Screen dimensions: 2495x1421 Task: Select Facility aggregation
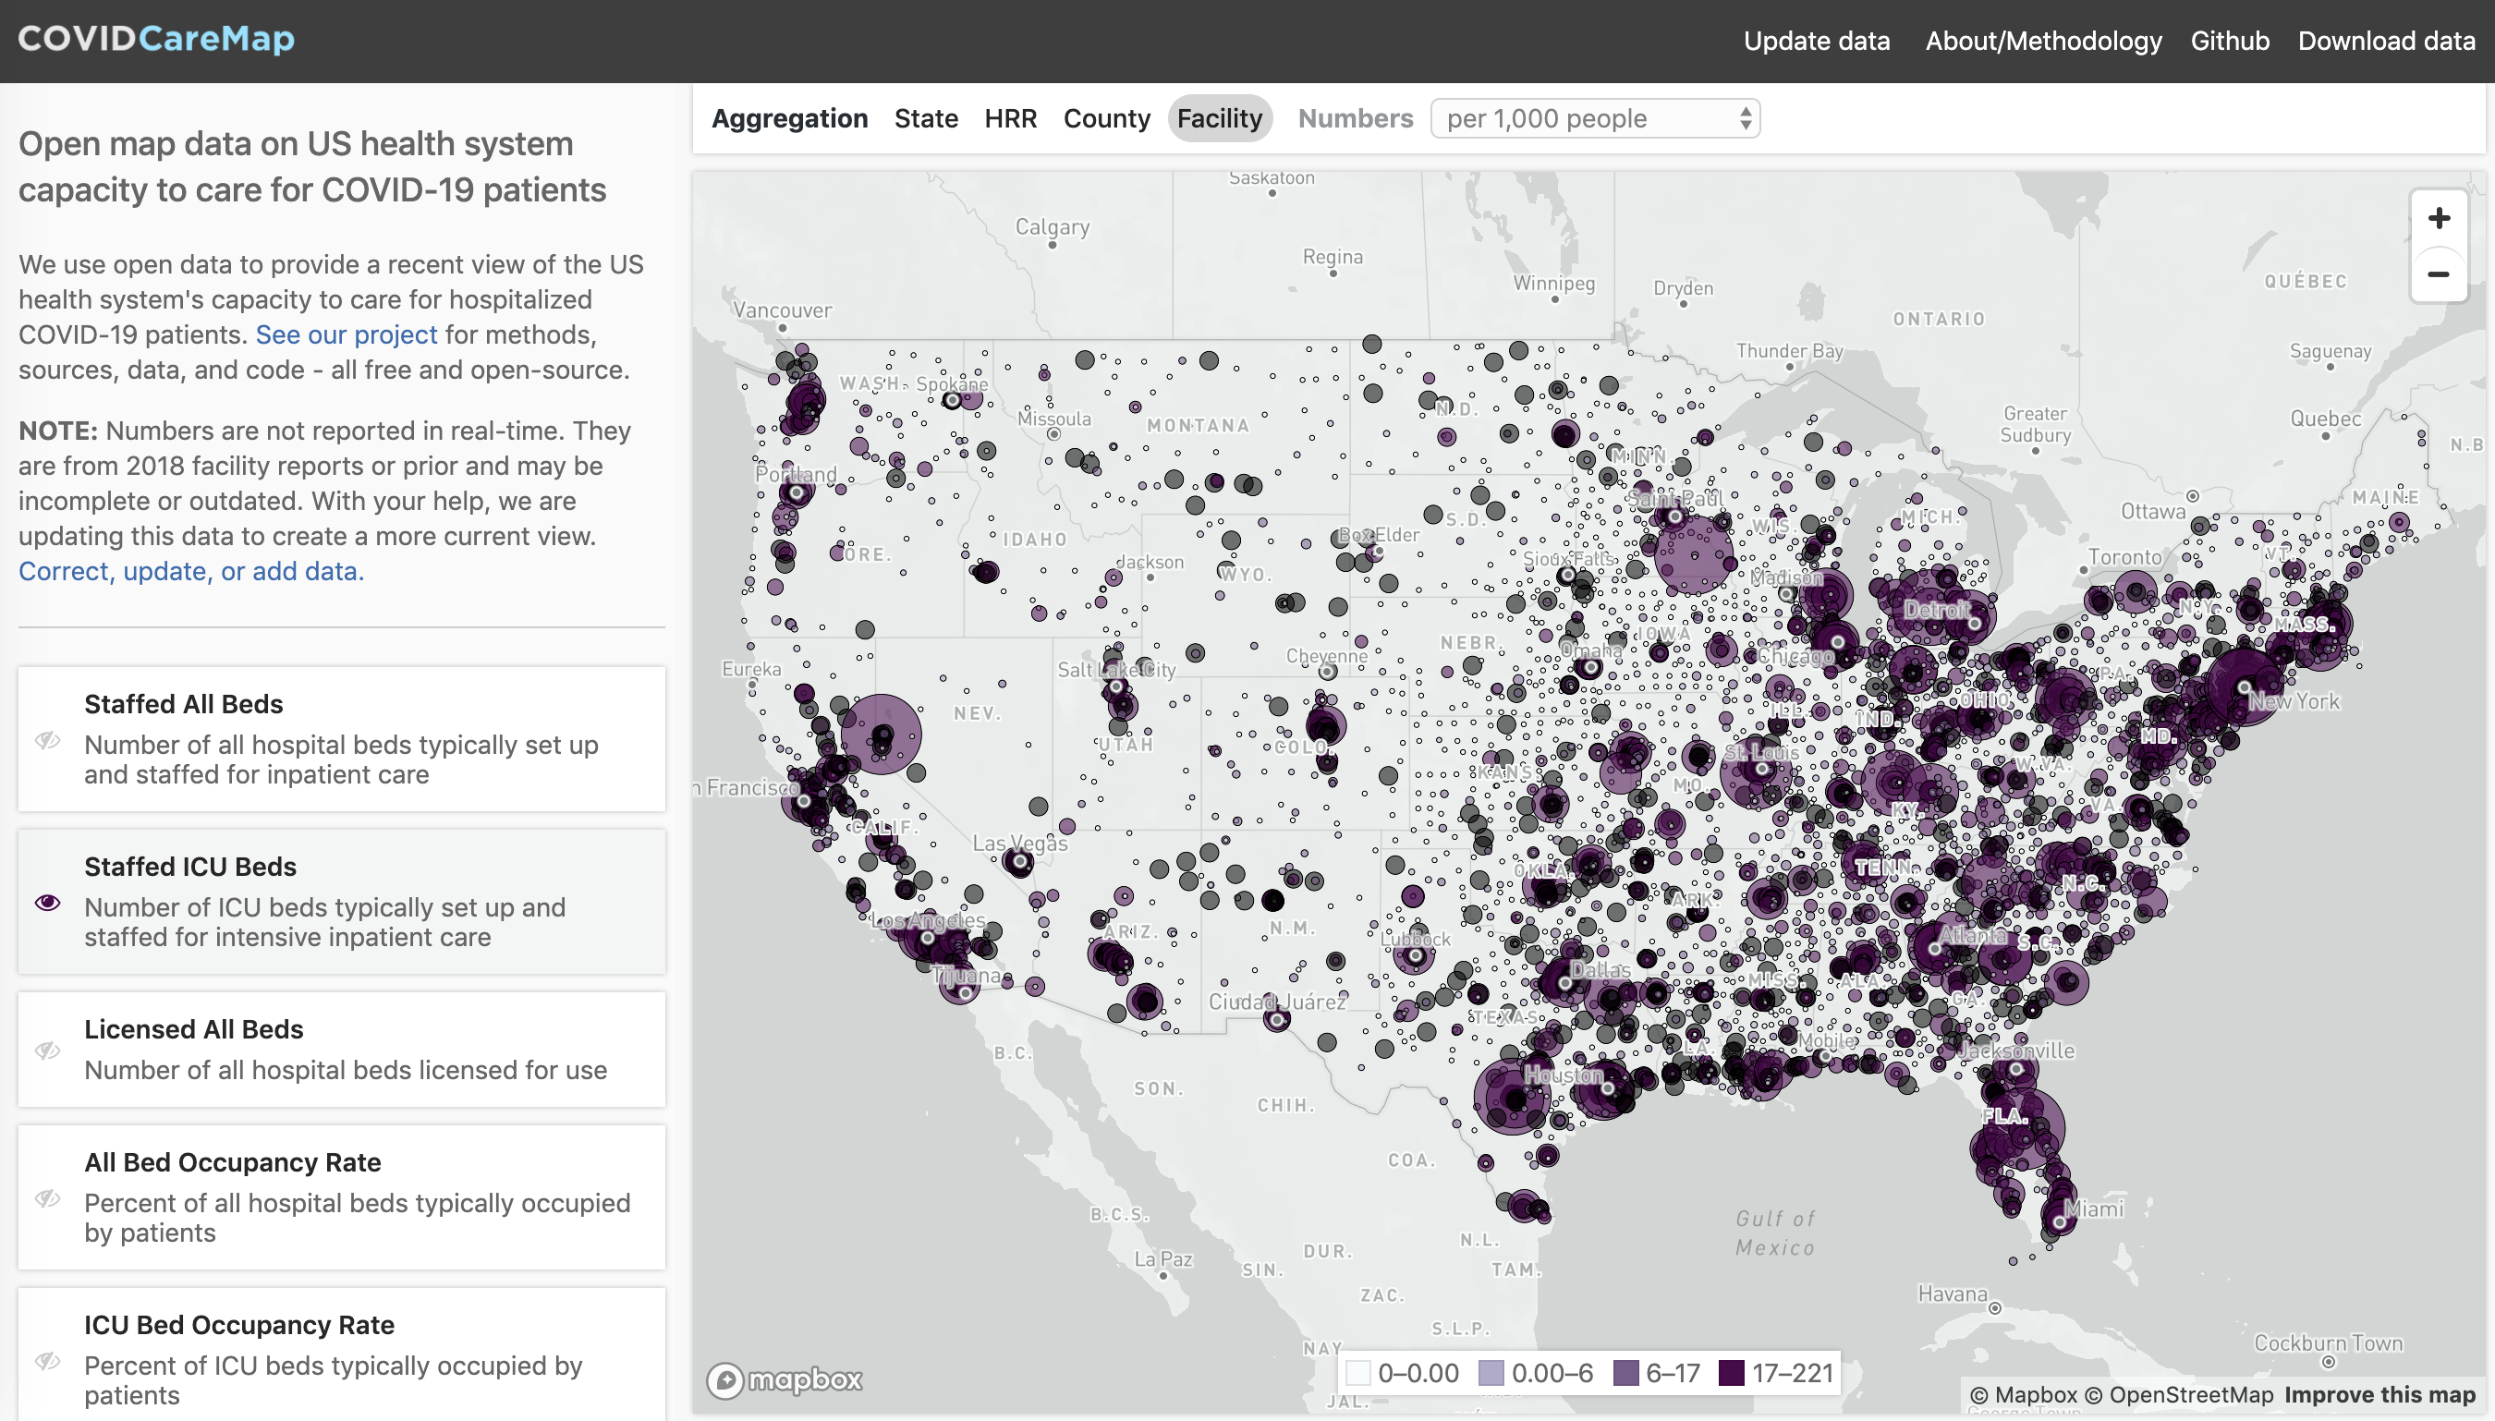(1219, 119)
